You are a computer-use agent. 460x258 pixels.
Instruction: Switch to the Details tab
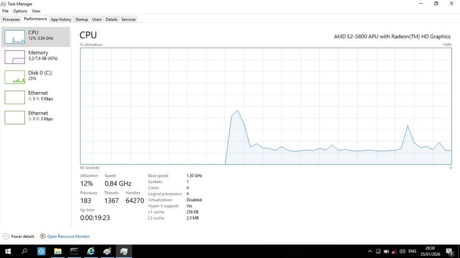pyautogui.click(x=112, y=19)
